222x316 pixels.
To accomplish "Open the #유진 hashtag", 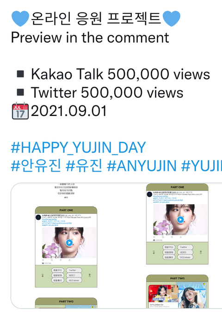I will (84, 166).
